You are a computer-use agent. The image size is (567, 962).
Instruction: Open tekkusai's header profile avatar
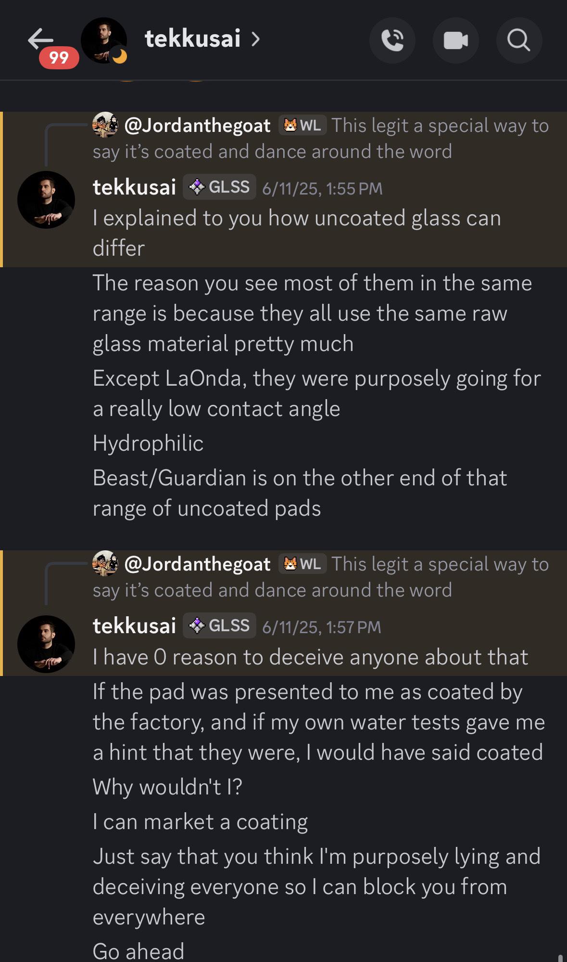(103, 40)
